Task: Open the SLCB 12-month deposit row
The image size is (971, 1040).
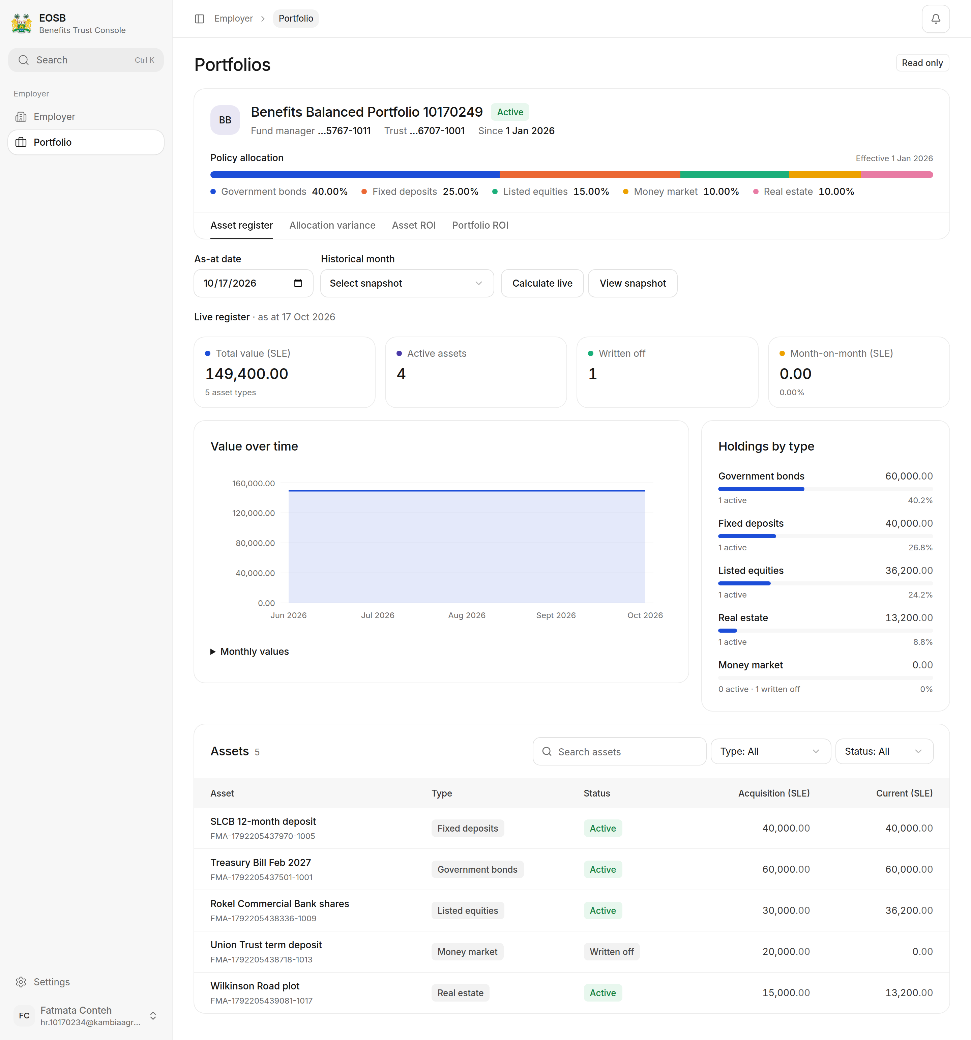Action: click(571, 828)
